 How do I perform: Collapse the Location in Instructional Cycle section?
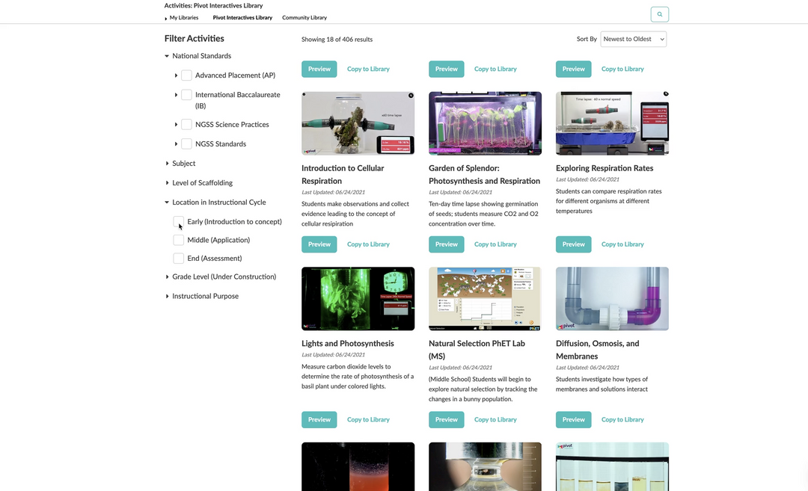click(x=167, y=202)
